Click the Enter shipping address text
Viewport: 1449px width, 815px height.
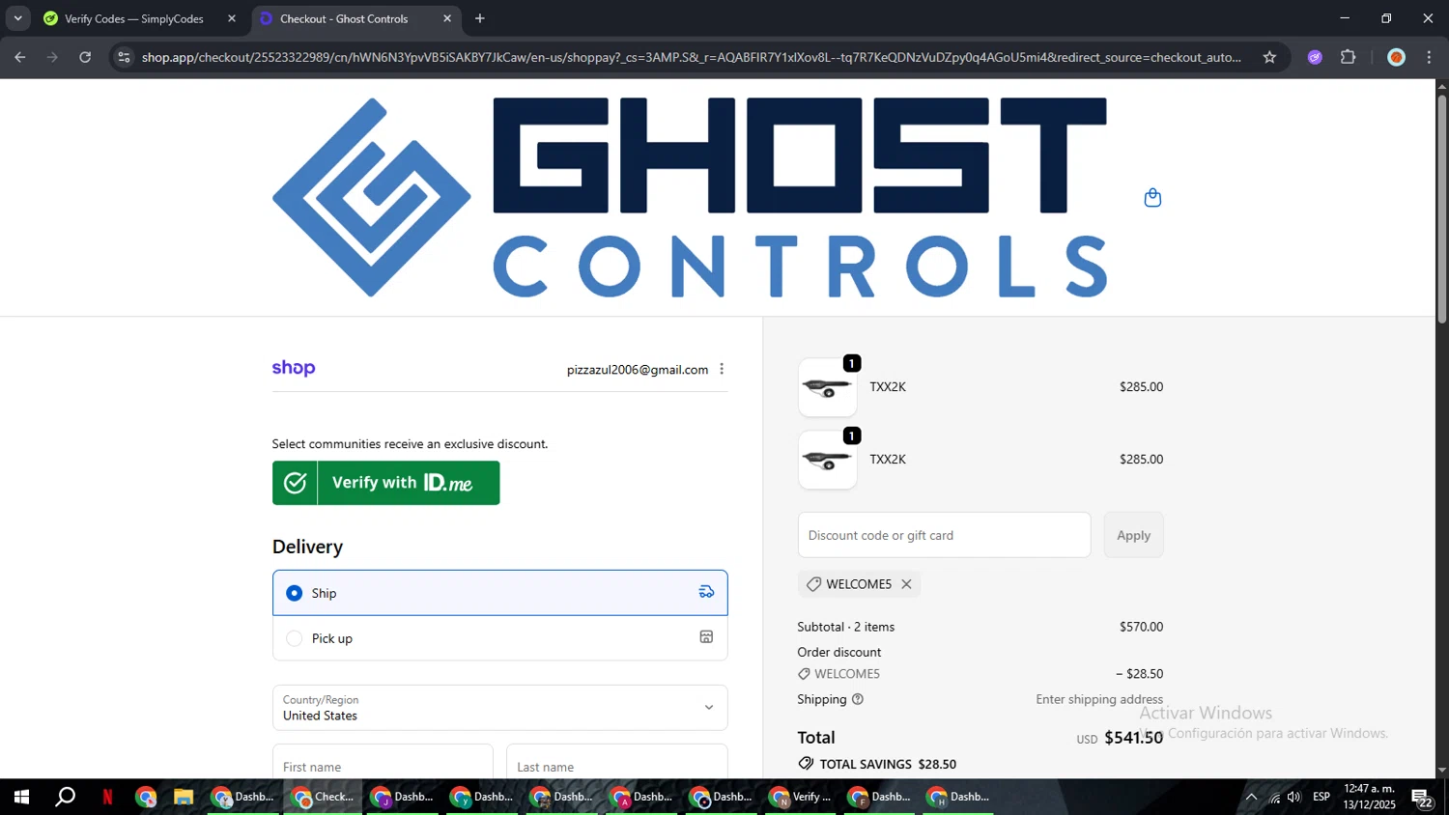pyautogui.click(x=1099, y=699)
